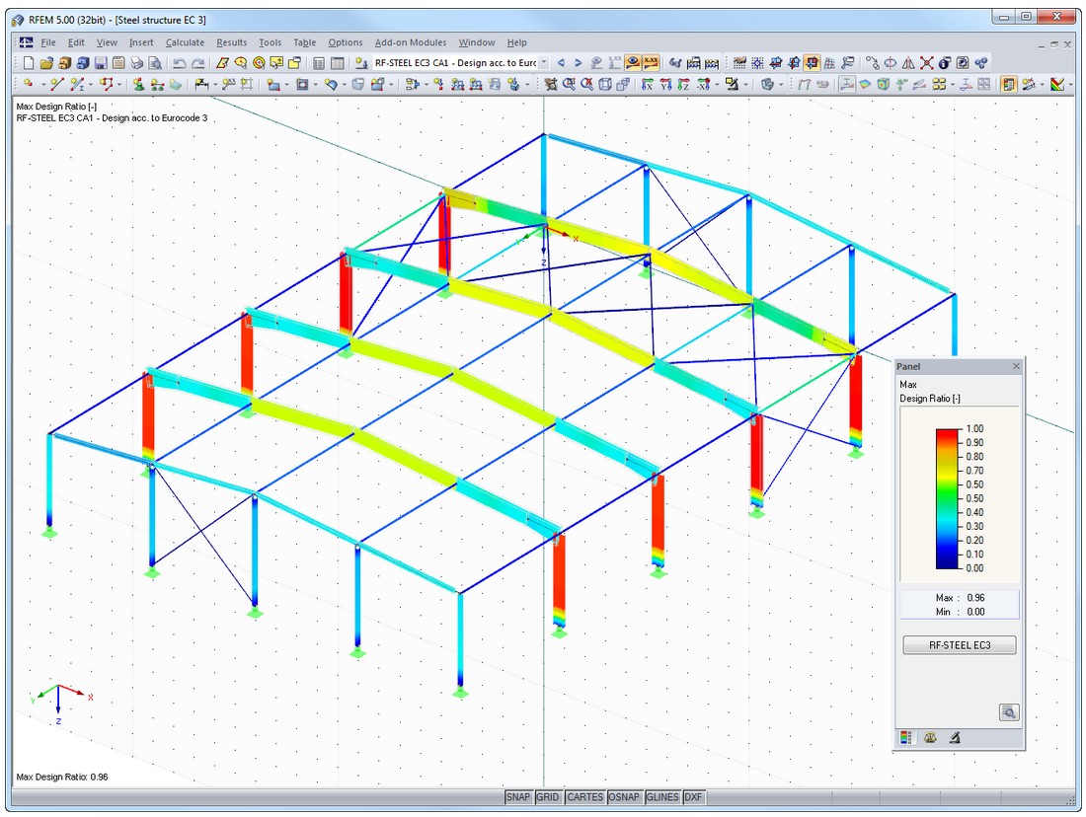Show view in X direction
The width and height of the screenshot is (1086, 817).
[x=647, y=85]
